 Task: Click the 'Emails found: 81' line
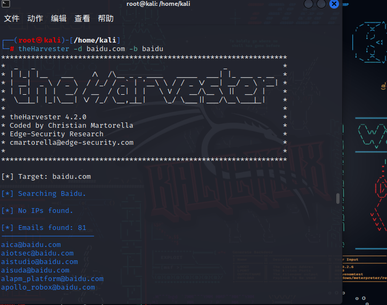[x=44, y=228]
